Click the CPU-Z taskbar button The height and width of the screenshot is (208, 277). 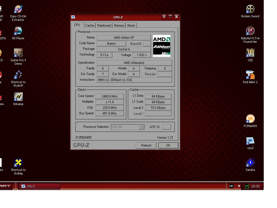[39, 186]
